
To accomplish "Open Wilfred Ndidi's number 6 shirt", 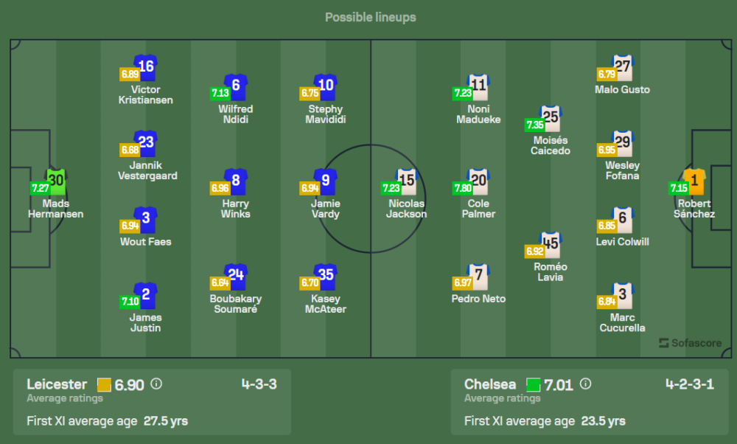I will (236, 86).
